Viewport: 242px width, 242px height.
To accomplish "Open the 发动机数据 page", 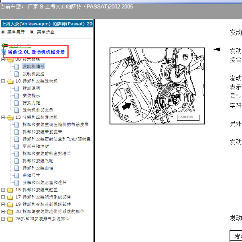I will tap(33, 74).
